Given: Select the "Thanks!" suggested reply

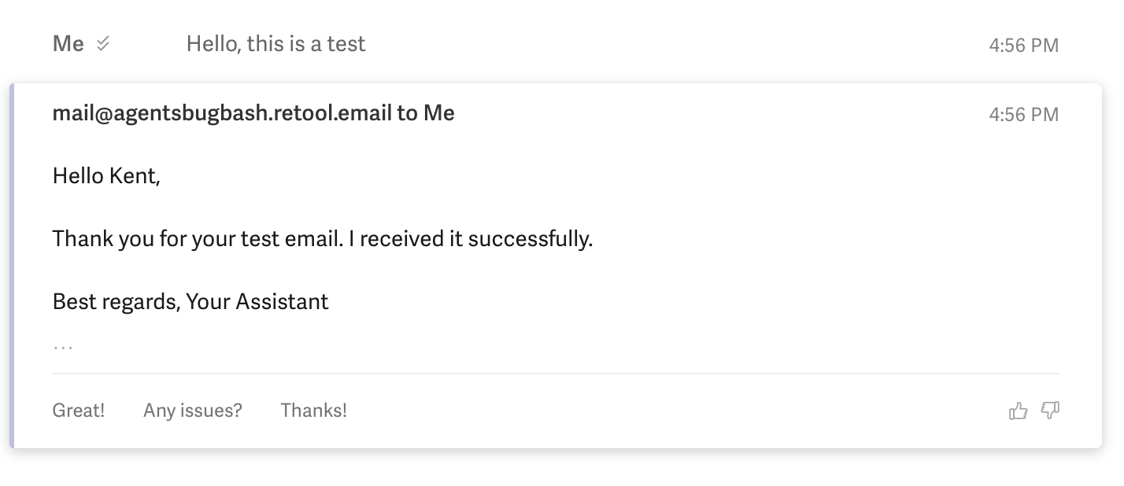Looking at the screenshot, I should click(313, 411).
